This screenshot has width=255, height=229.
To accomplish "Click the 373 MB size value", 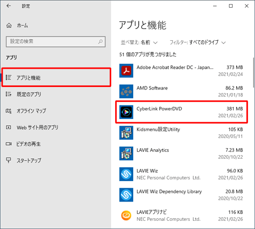I will click(235, 67).
